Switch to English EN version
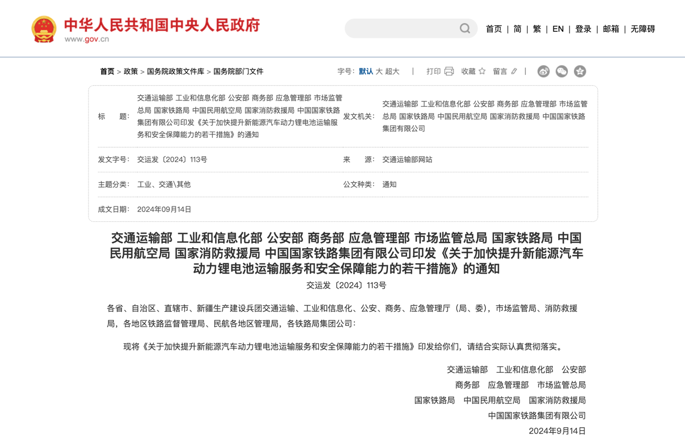 558,29
